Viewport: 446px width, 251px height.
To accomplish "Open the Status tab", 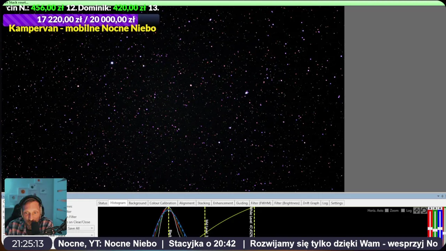I will click(102, 203).
